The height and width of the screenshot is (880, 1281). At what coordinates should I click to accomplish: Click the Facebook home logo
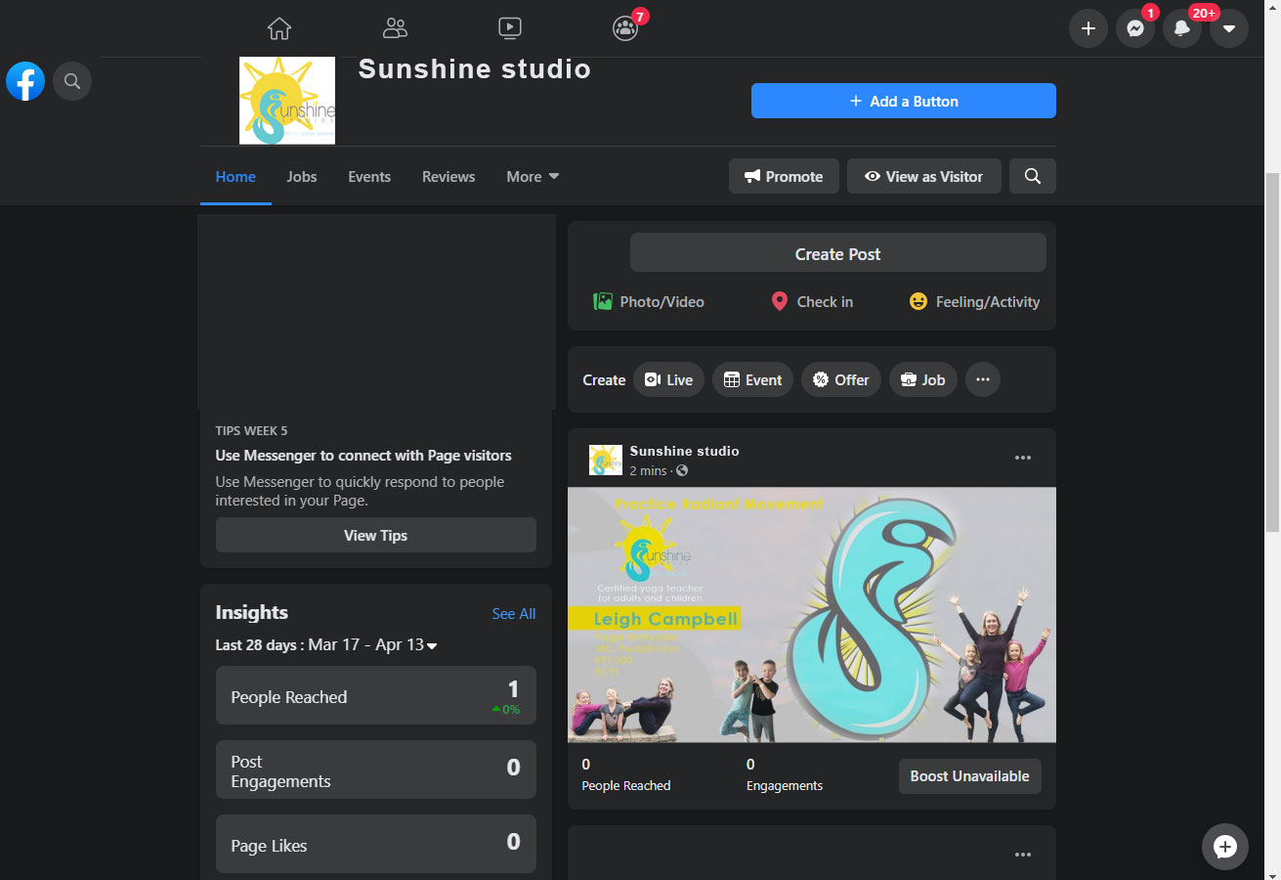[24, 80]
